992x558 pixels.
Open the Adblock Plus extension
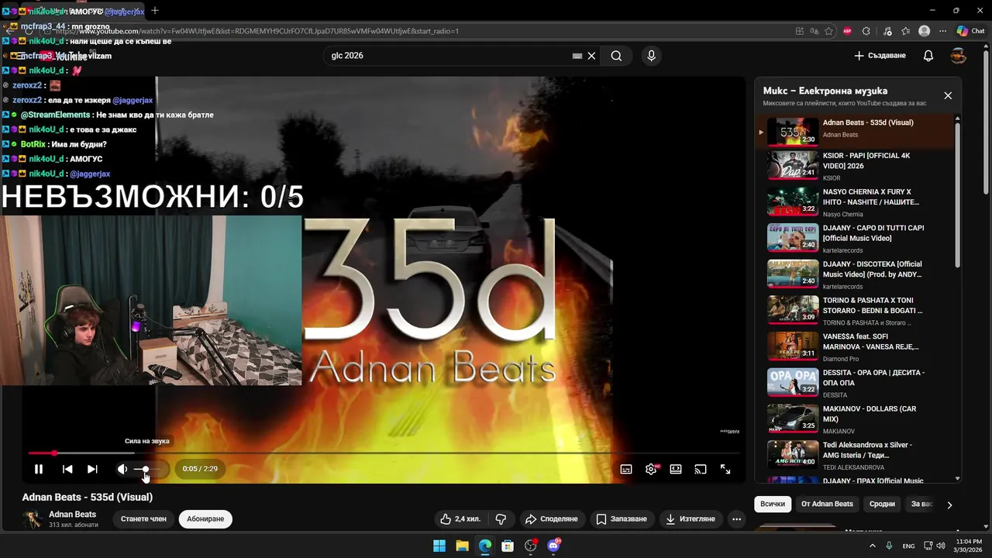[848, 31]
